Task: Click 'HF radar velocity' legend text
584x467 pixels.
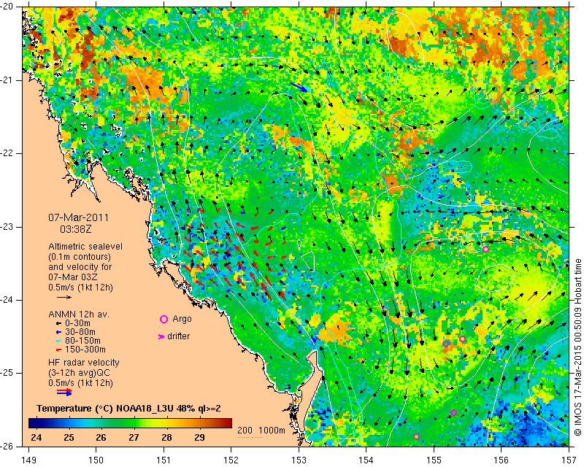Action: coord(84,363)
